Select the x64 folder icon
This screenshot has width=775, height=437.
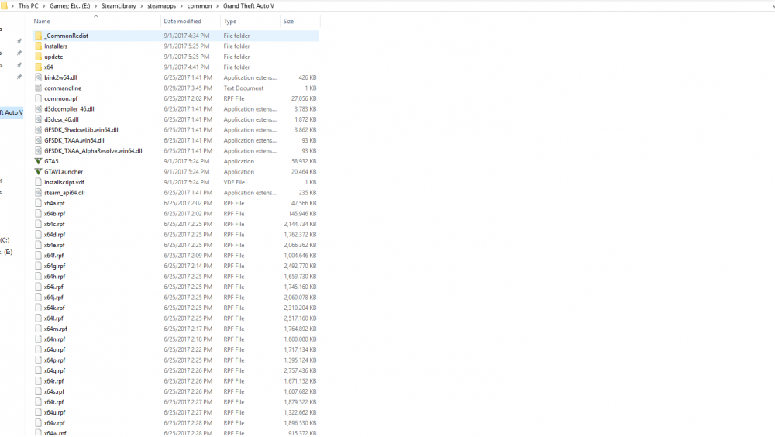39,67
